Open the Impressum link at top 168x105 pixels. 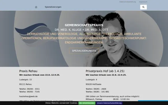click(143, 2)
